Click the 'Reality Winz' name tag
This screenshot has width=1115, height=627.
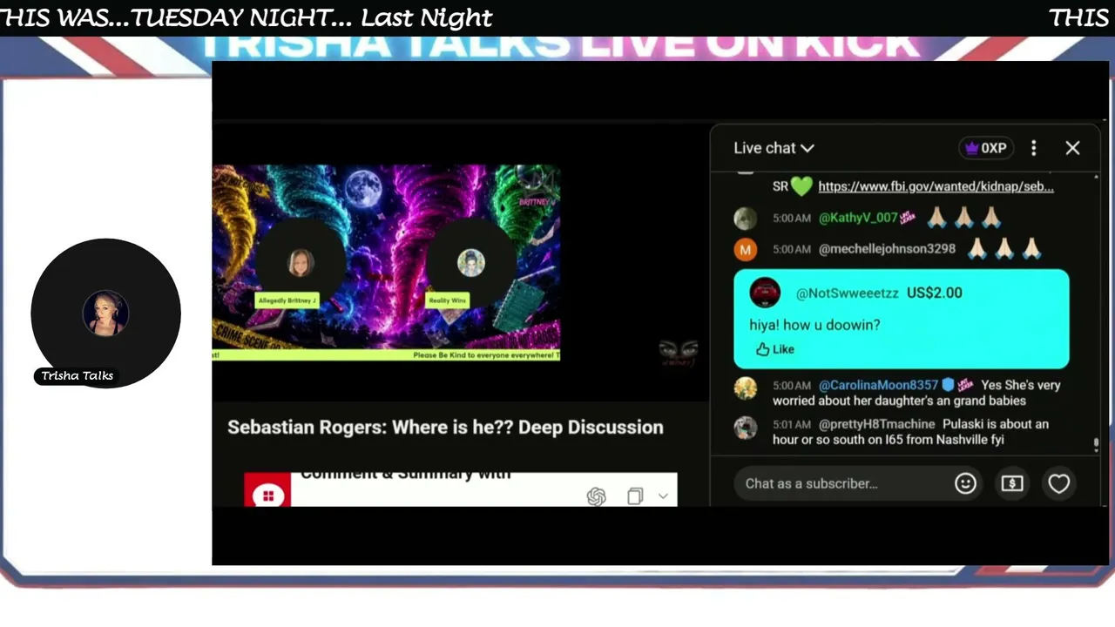[x=447, y=300]
